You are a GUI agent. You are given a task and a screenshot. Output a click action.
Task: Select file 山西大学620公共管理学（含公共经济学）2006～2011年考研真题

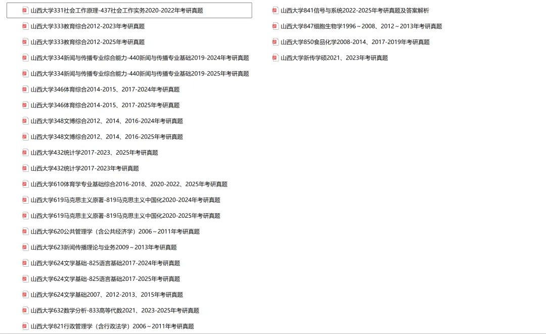point(115,231)
